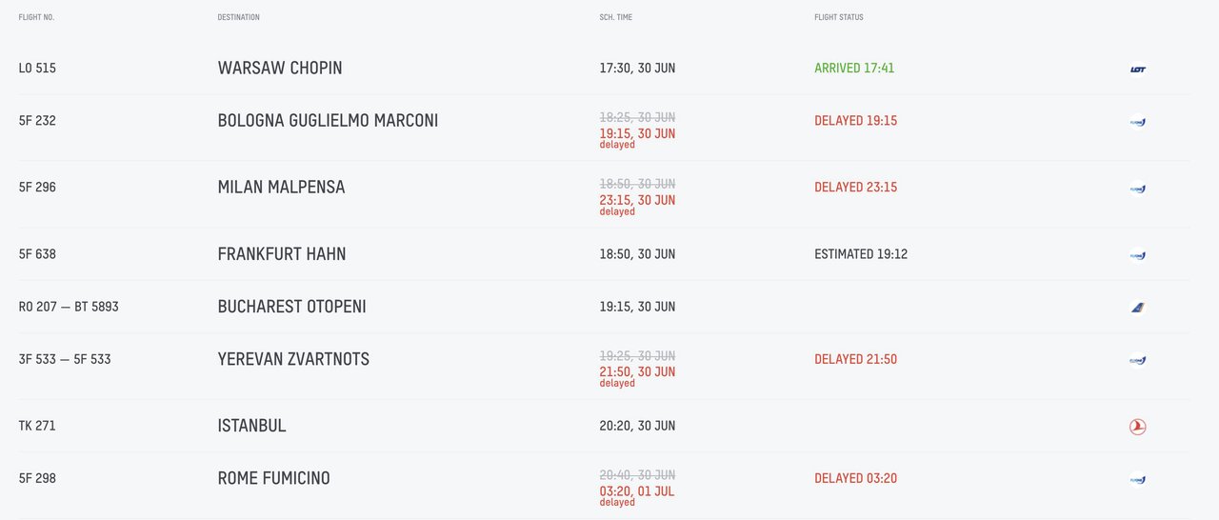Click the airline logo on Frankfurt Hahn row
Screen dimensions: 1219x520
[x=1137, y=254]
